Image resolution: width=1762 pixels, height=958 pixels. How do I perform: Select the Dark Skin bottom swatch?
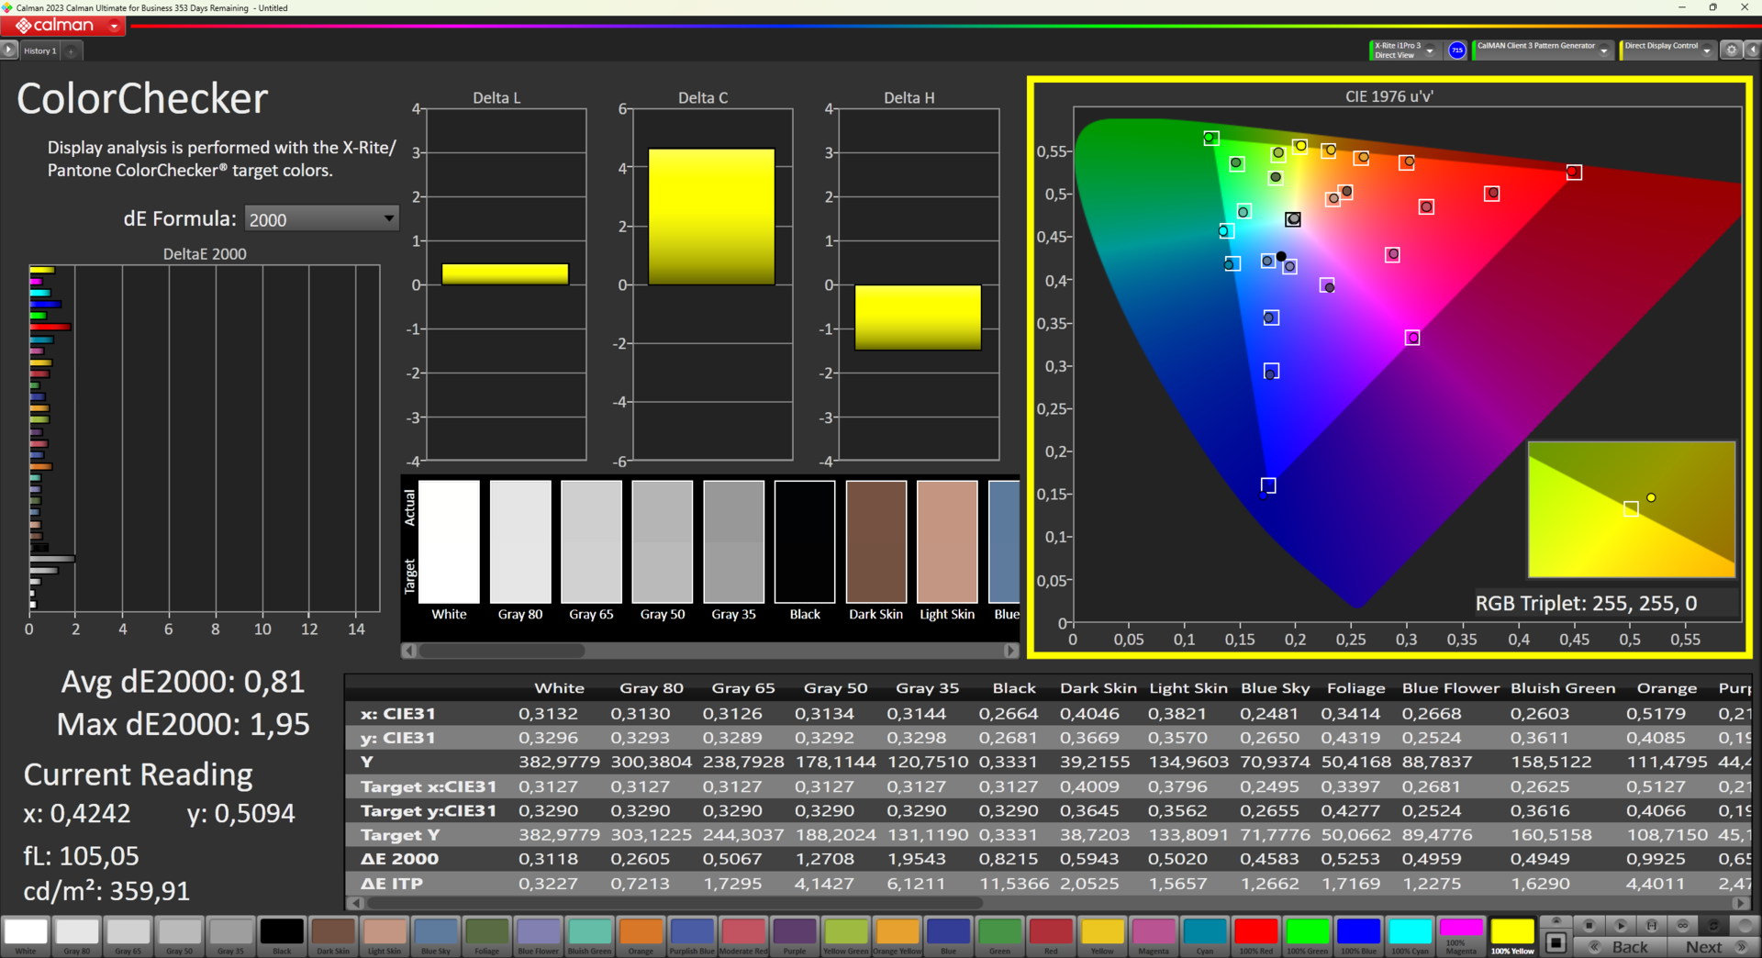[x=333, y=936]
